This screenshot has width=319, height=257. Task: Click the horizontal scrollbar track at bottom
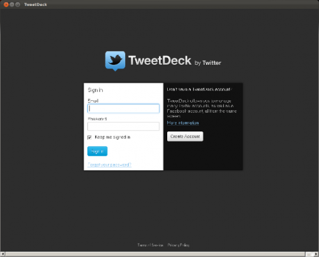(155, 254)
